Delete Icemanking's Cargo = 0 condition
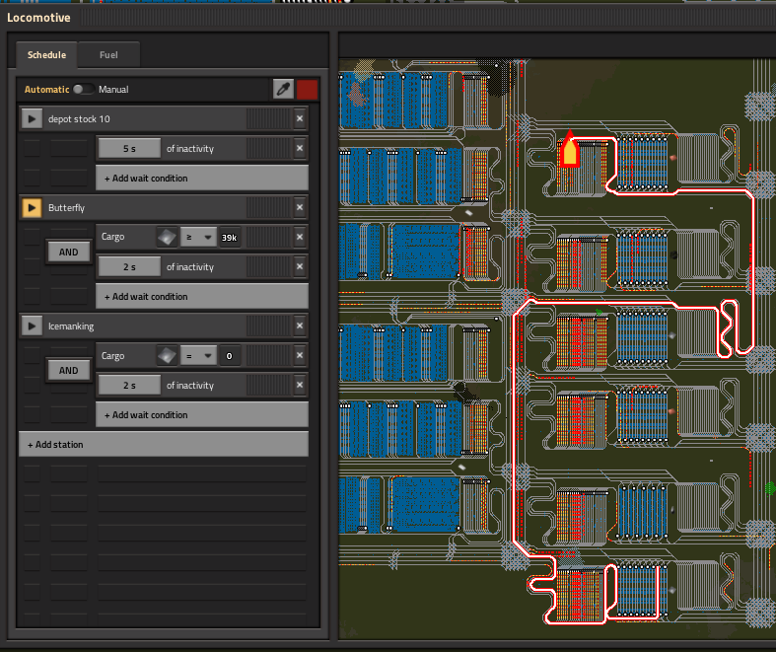The height and width of the screenshot is (652, 776). [300, 355]
